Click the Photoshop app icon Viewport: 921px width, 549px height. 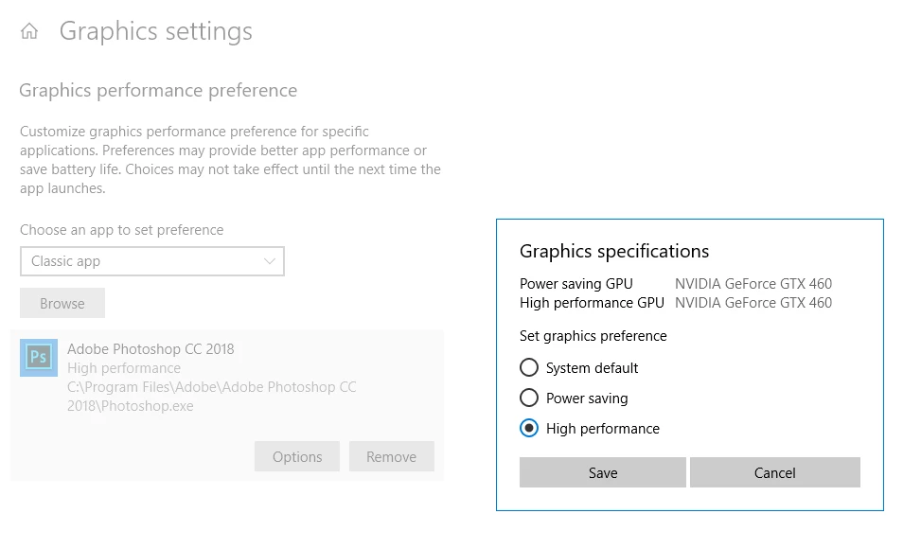click(39, 357)
